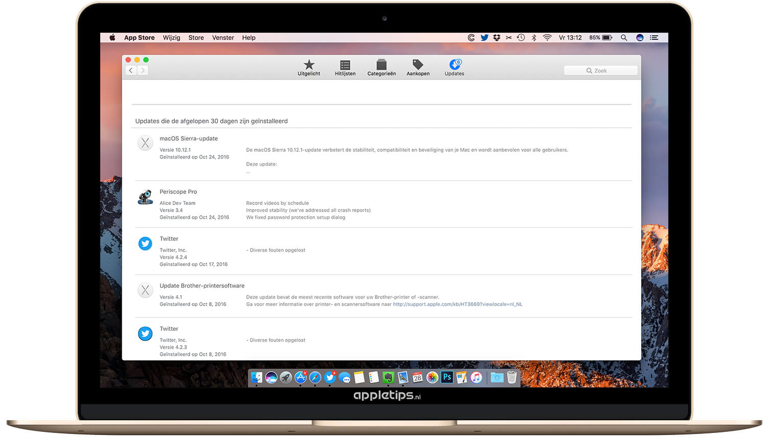Open App Store in the Dock

point(301,377)
